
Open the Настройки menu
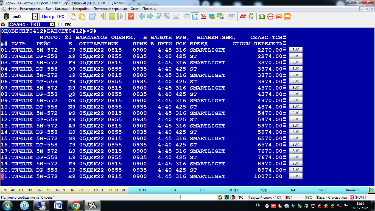tap(81, 9)
